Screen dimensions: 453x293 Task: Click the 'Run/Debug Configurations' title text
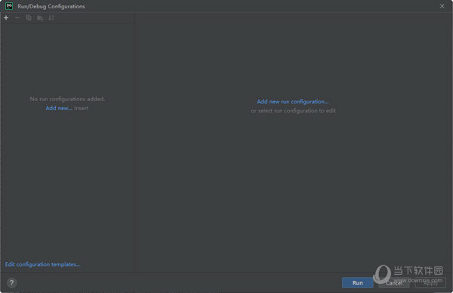coord(51,6)
